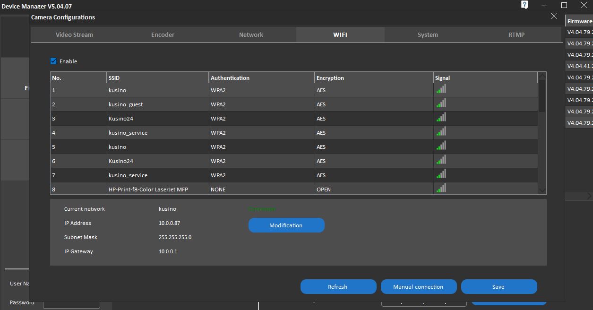Click the NONE authentication cell
Screen dimensions: 593x310
coord(262,189)
